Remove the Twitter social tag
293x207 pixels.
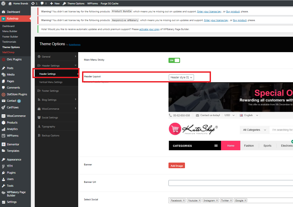tap(231, 200)
